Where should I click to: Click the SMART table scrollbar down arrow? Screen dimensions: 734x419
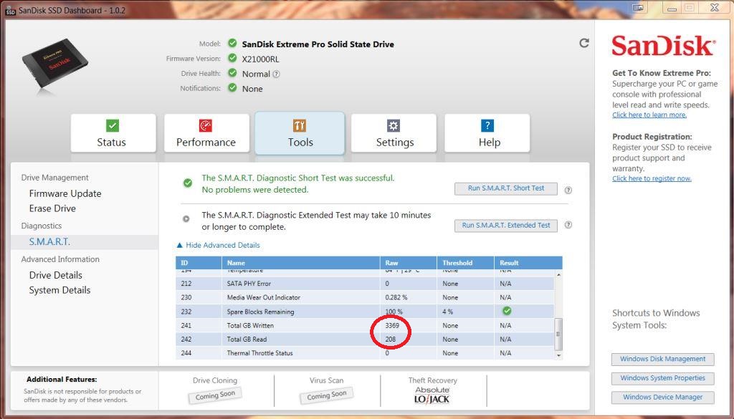558,355
